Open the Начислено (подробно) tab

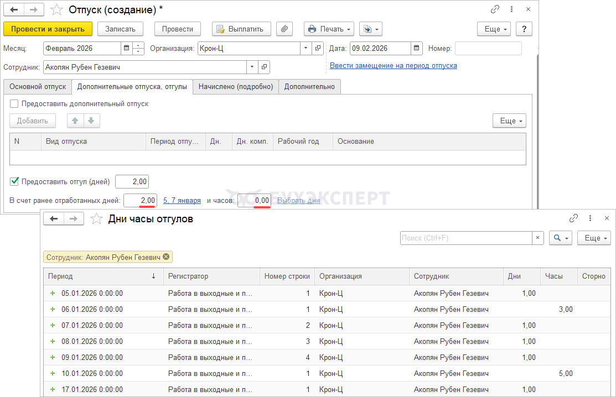coord(236,87)
